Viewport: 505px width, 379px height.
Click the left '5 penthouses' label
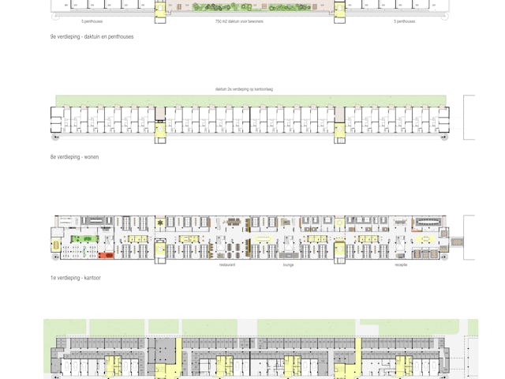click(91, 22)
